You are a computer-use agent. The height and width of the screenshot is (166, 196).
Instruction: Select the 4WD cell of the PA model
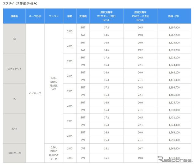click(x=70, y=46)
